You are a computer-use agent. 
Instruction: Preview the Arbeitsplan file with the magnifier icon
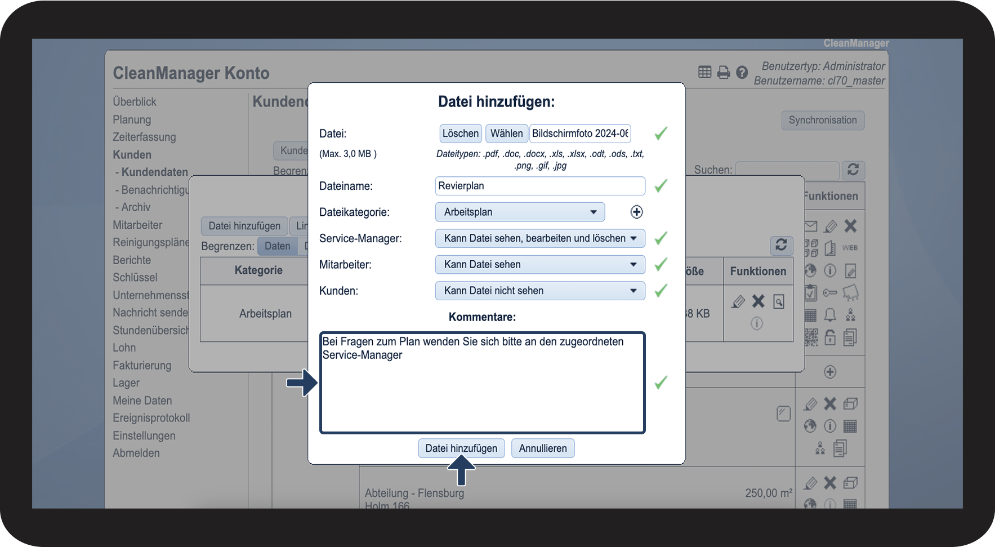pos(779,302)
